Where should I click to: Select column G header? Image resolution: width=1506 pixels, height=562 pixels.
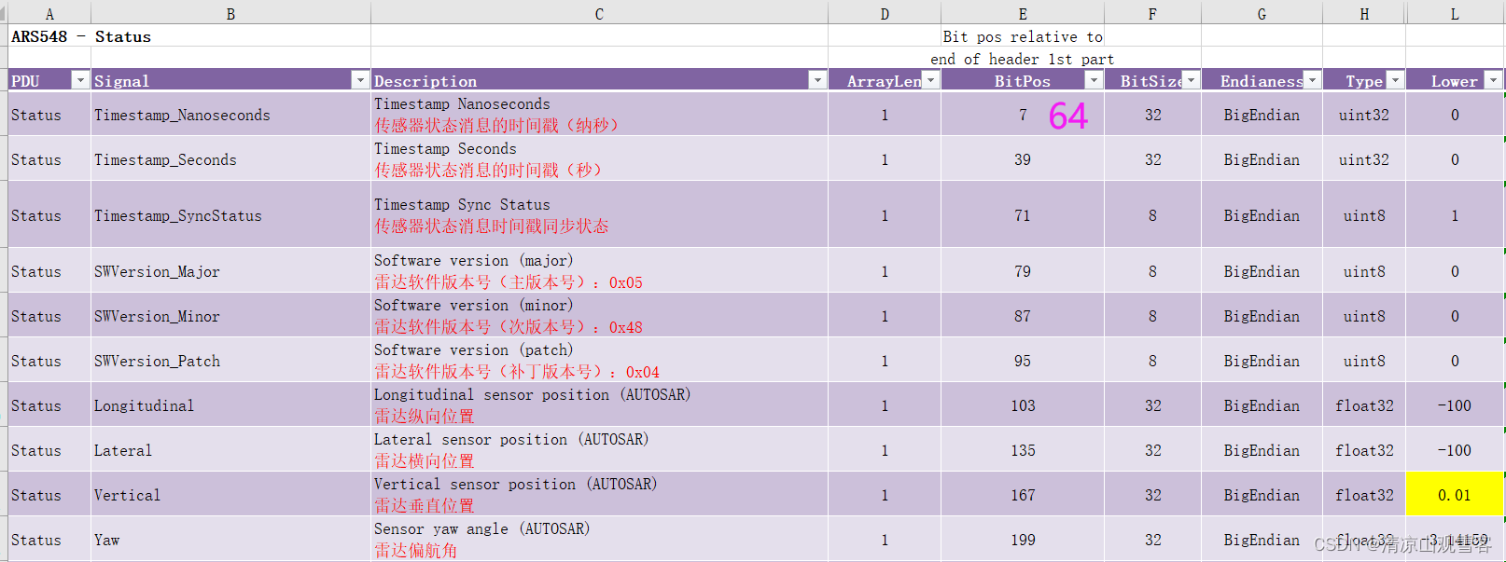coord(1262,13)
